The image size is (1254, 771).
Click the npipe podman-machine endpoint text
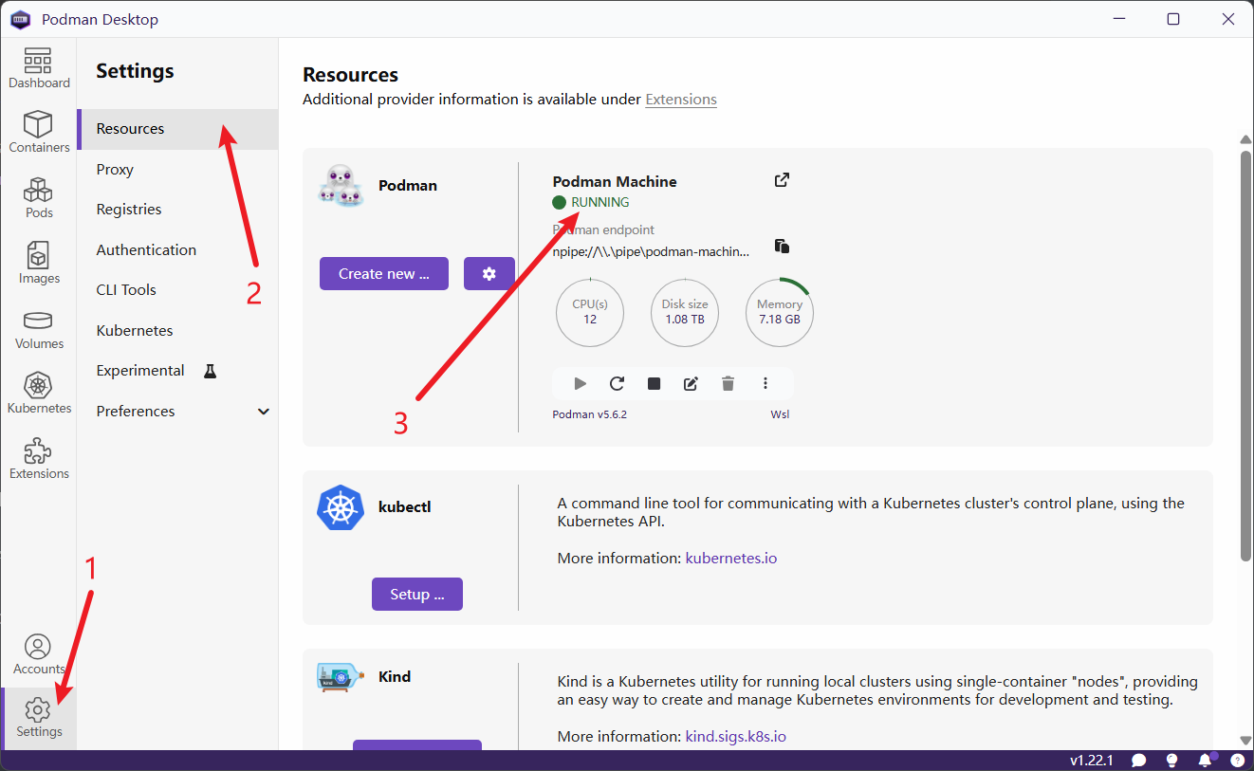pos(651,251)
